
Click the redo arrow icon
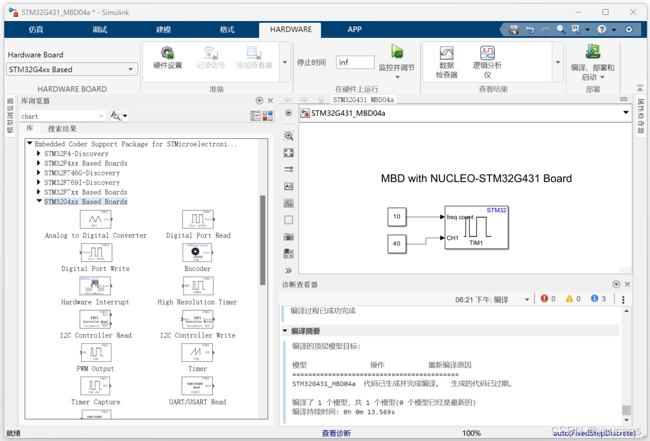click(x=545, y=29)
